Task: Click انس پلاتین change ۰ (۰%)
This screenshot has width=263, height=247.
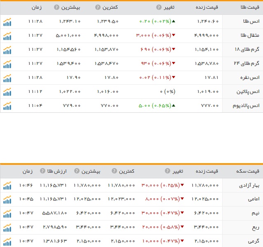Action: (167, 92)
